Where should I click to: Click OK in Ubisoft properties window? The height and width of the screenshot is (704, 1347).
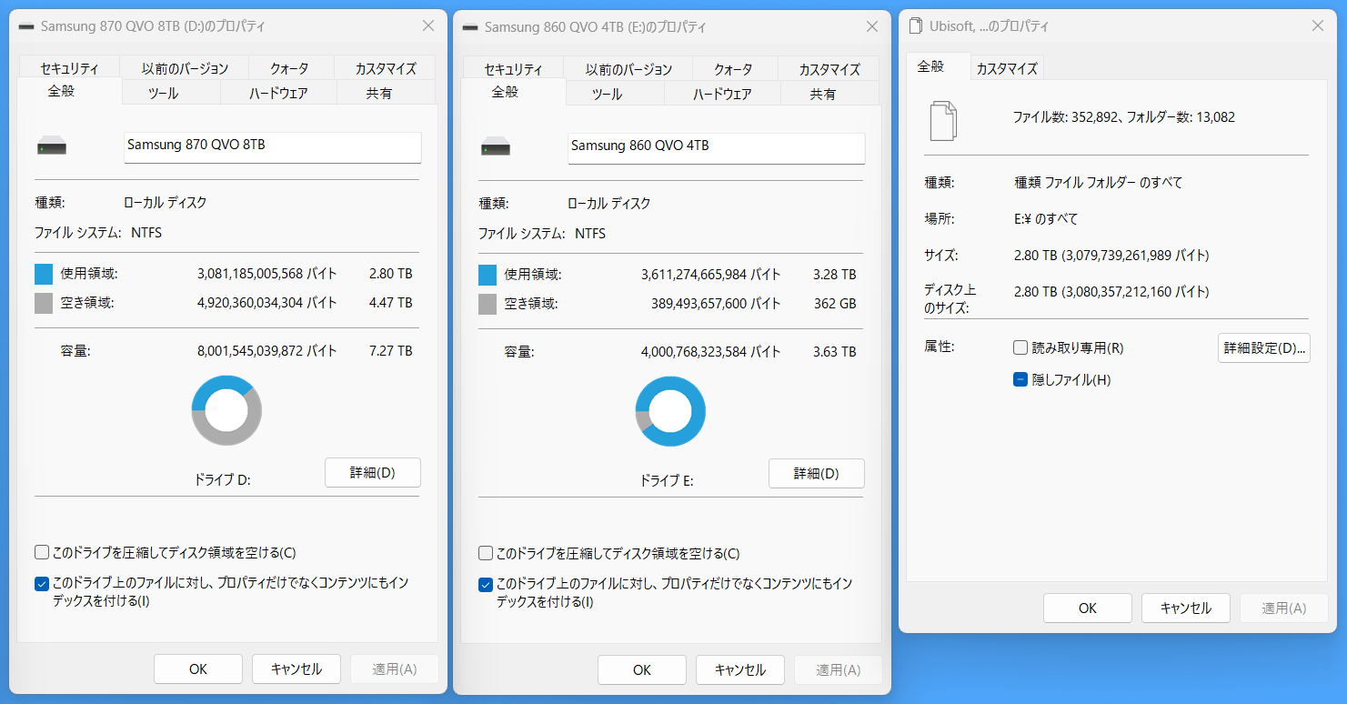[1088, 608]
